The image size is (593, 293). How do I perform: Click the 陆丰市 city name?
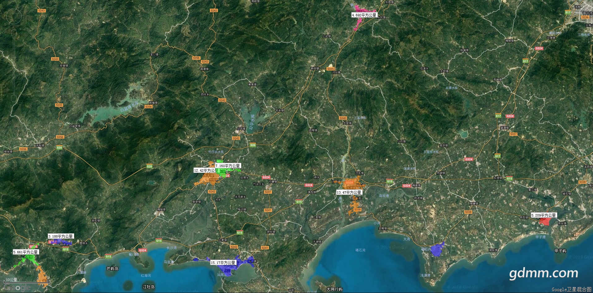357,199
